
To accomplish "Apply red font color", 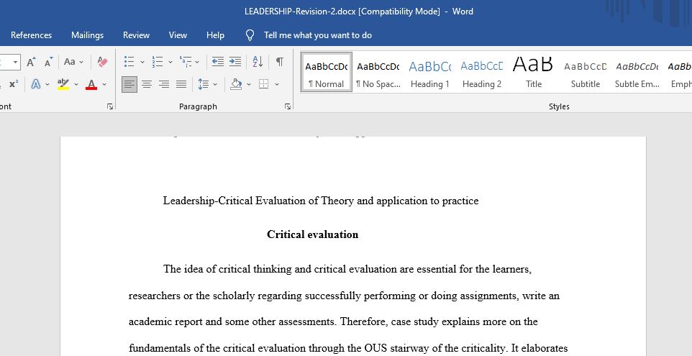I will pyautogui.click(x=91, y=84).
